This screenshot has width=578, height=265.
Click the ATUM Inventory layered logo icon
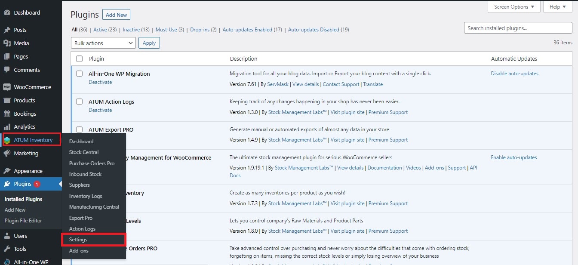pyautogui.click(x=7, y=140)
